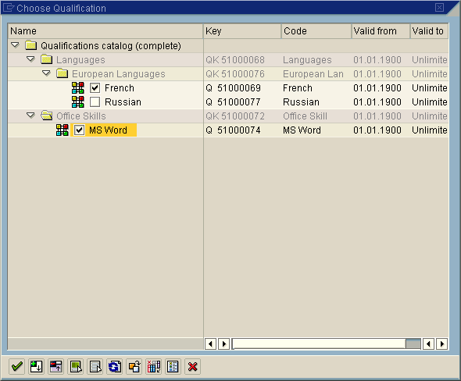Click the Legend list toolbar icon

coord(173,367)
